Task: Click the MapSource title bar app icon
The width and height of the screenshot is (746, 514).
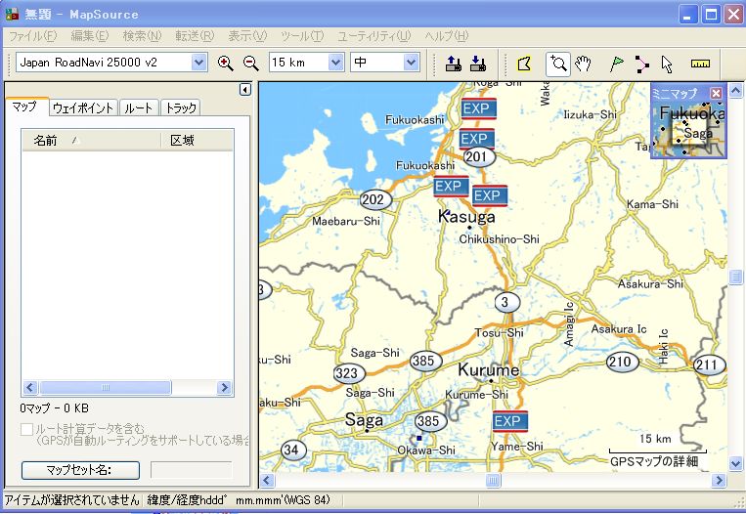Action: click(x=12, y=14)
